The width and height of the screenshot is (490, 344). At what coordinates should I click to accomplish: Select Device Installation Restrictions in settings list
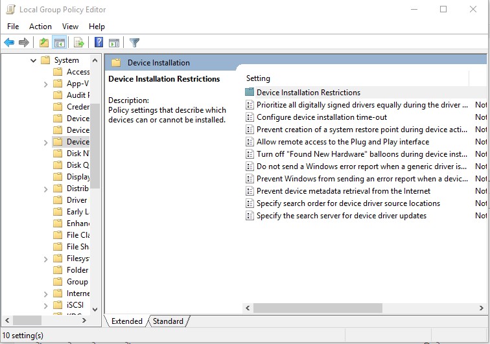tap(308, 93)
